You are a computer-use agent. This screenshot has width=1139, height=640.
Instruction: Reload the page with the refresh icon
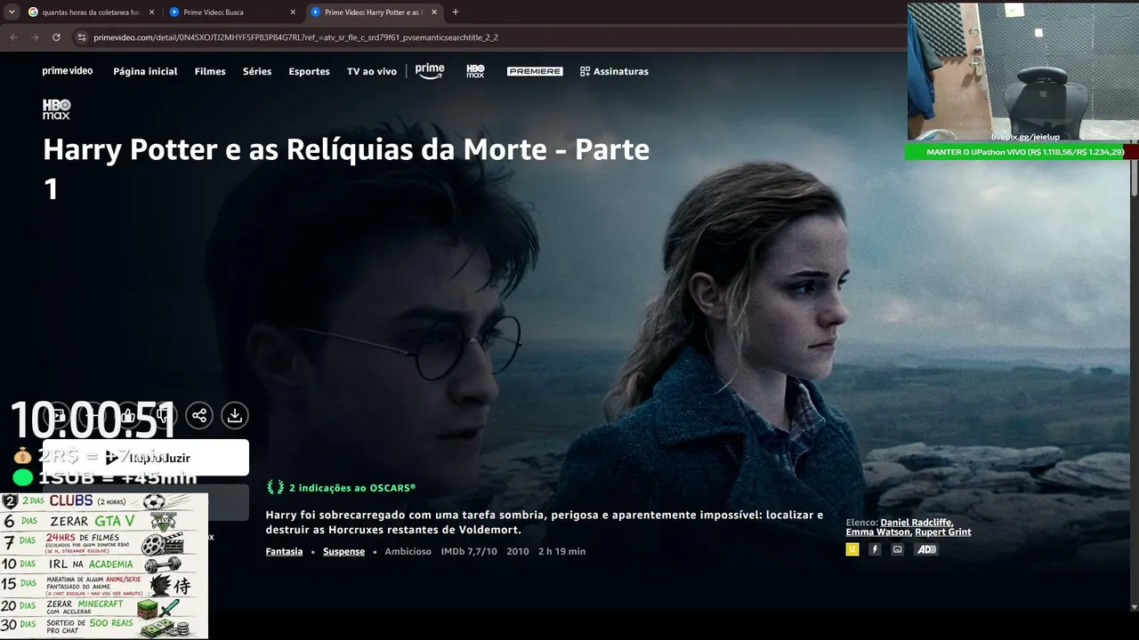[56, 37]
